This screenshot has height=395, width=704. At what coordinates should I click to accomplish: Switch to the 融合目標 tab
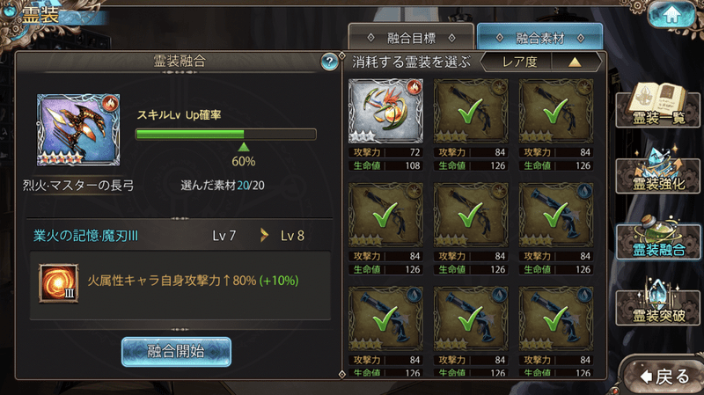tap(411, 38)
